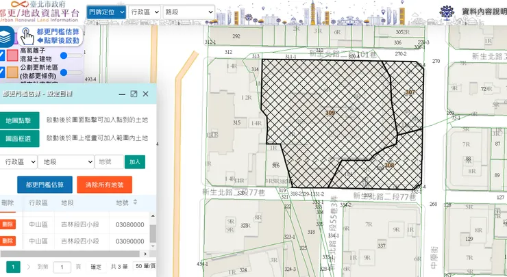Start the 都更門檻估算 pointer tool
The height and width of the screenshot is (277, 507).
[x=50, y=36]
